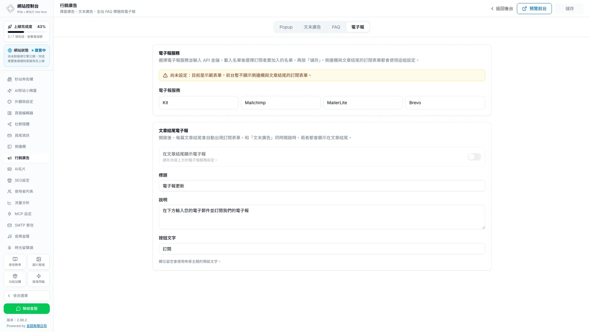Click 聯絡客服 green button
Viewport: 590px width, 332px height.
[x=27, y=309]
